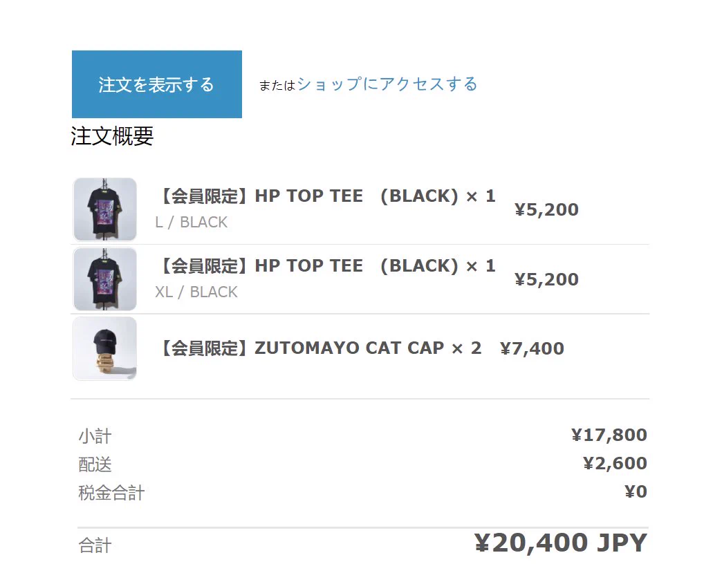Click the 注文を表示する button

(x=157, y=84)
